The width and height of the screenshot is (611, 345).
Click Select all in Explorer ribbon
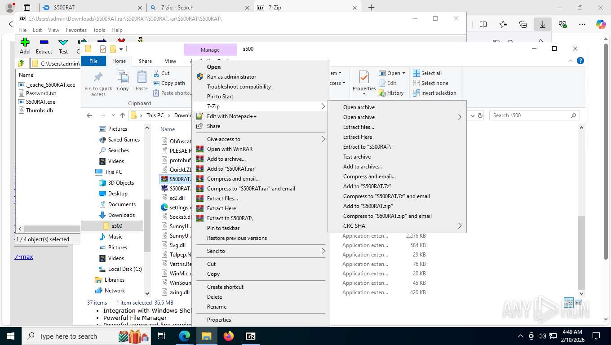pyautogui.click(x=427, y=73)
